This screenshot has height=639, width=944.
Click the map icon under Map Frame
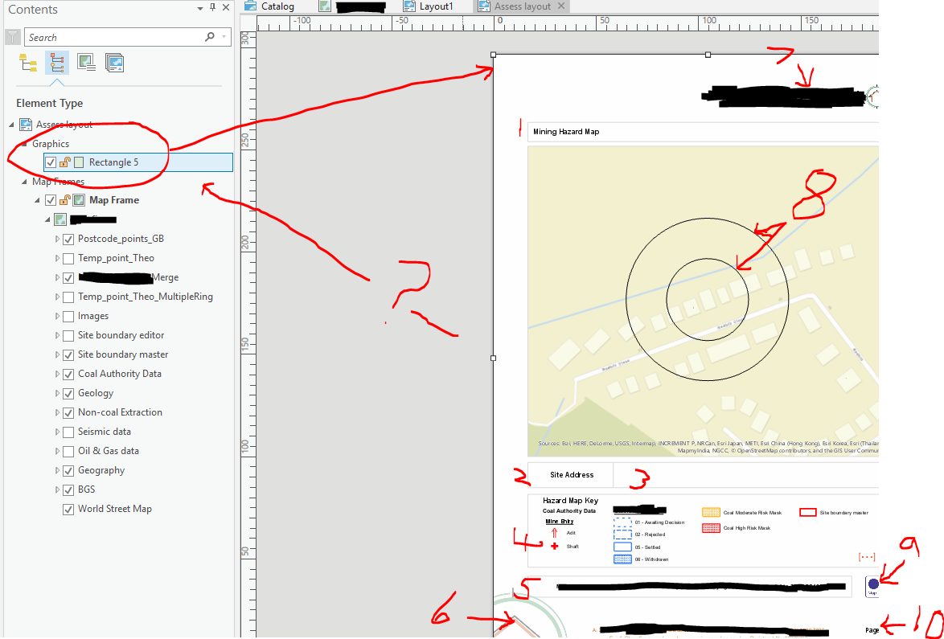(60, 219)
